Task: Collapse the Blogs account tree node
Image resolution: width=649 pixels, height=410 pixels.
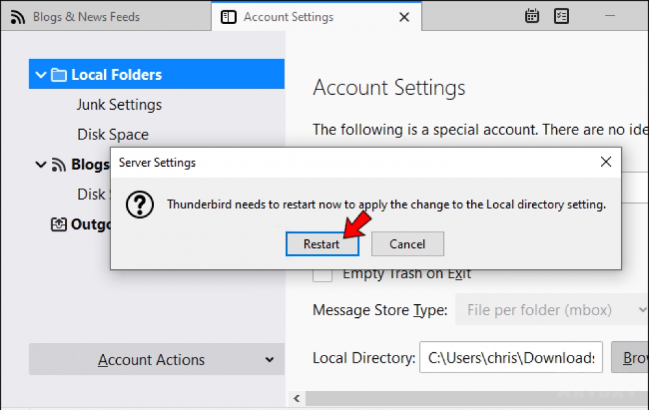Action: [x=40, y=165]
